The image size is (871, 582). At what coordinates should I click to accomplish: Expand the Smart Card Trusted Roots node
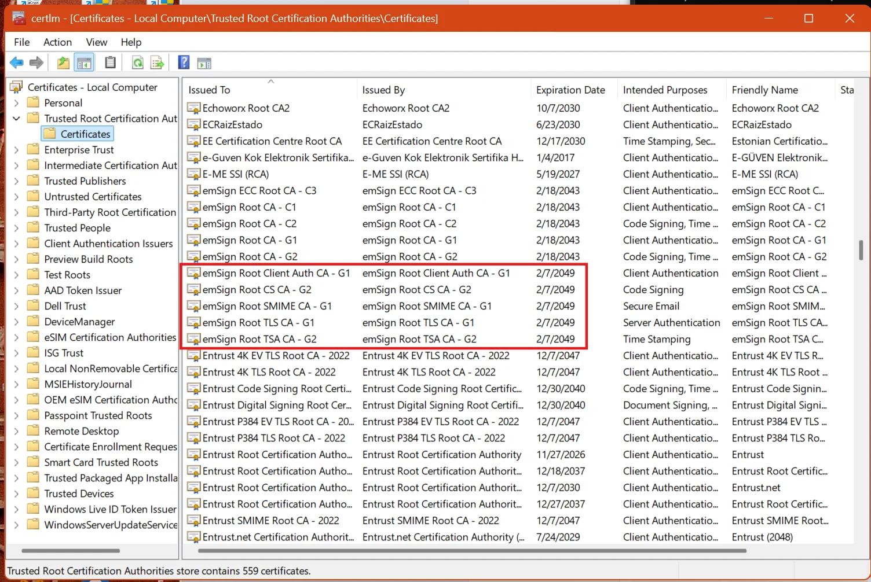(x=16, y=462)
